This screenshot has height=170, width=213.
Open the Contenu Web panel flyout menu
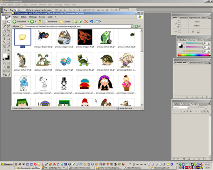(x=210, y=63)
